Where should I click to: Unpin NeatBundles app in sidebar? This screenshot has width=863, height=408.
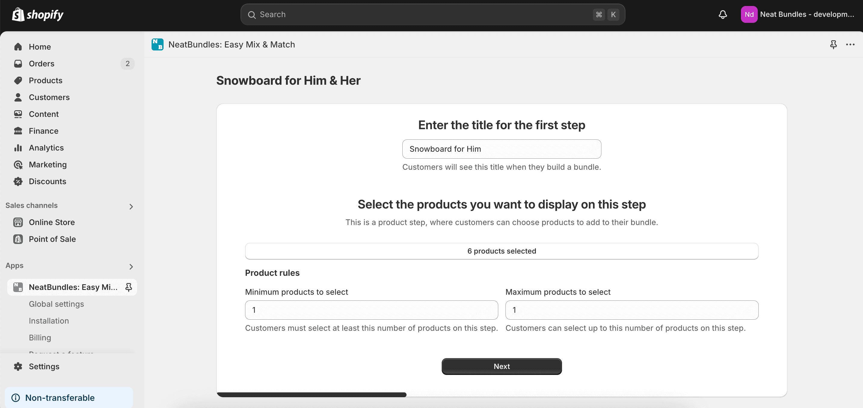[x=129, y=287]
